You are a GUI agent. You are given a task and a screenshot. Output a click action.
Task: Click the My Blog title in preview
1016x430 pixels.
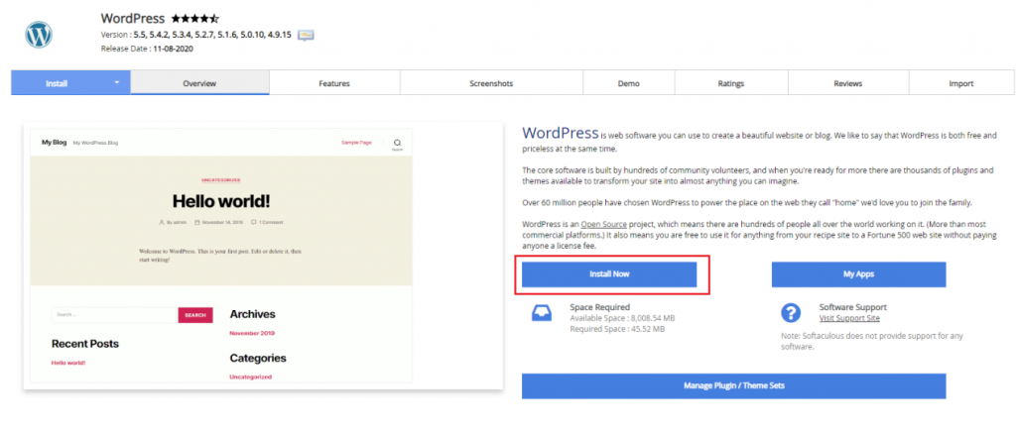(54, 143)
